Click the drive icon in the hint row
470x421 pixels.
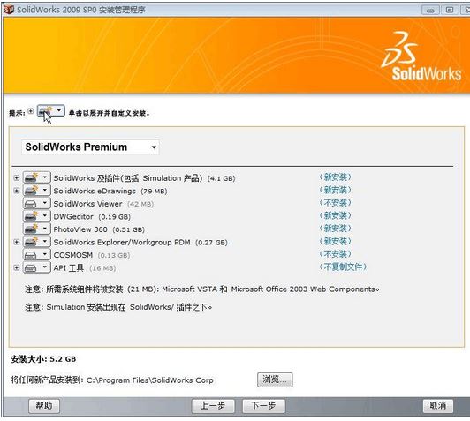45,111
